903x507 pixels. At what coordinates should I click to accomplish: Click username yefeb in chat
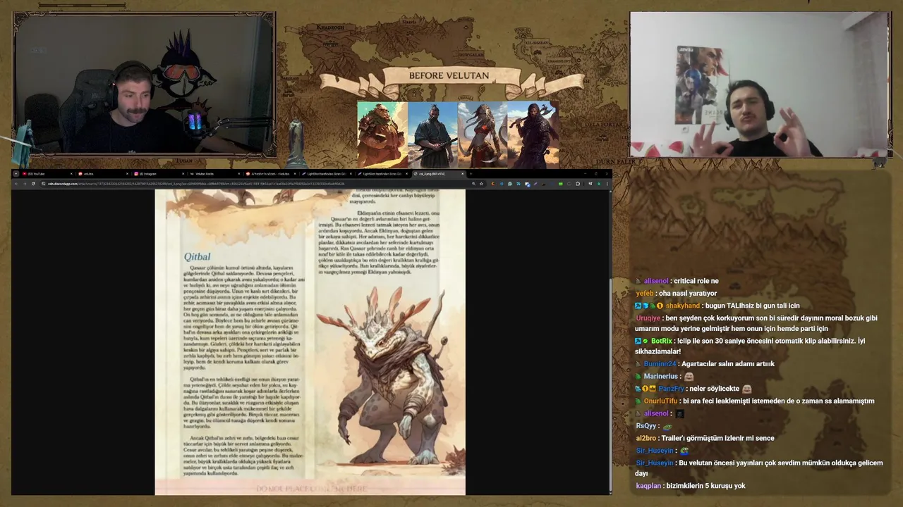[x=645, y=294]
